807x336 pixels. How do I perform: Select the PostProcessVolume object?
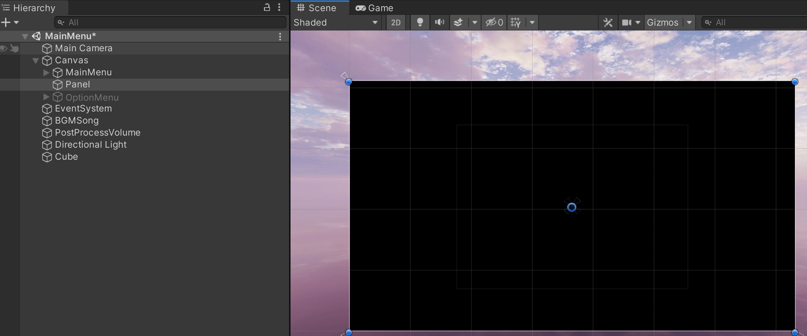coord(98,133)
